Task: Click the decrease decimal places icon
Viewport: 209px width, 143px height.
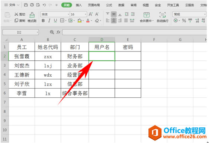Action: pyautogui.click(x=203, y=20)
